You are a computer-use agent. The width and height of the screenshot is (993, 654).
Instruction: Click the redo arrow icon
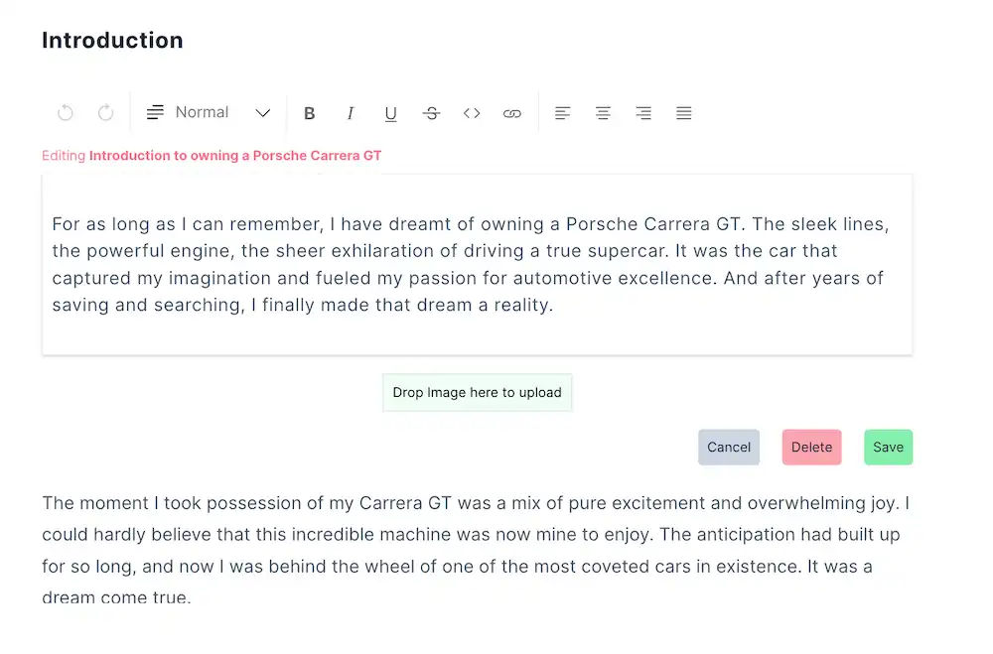(106, 113)
